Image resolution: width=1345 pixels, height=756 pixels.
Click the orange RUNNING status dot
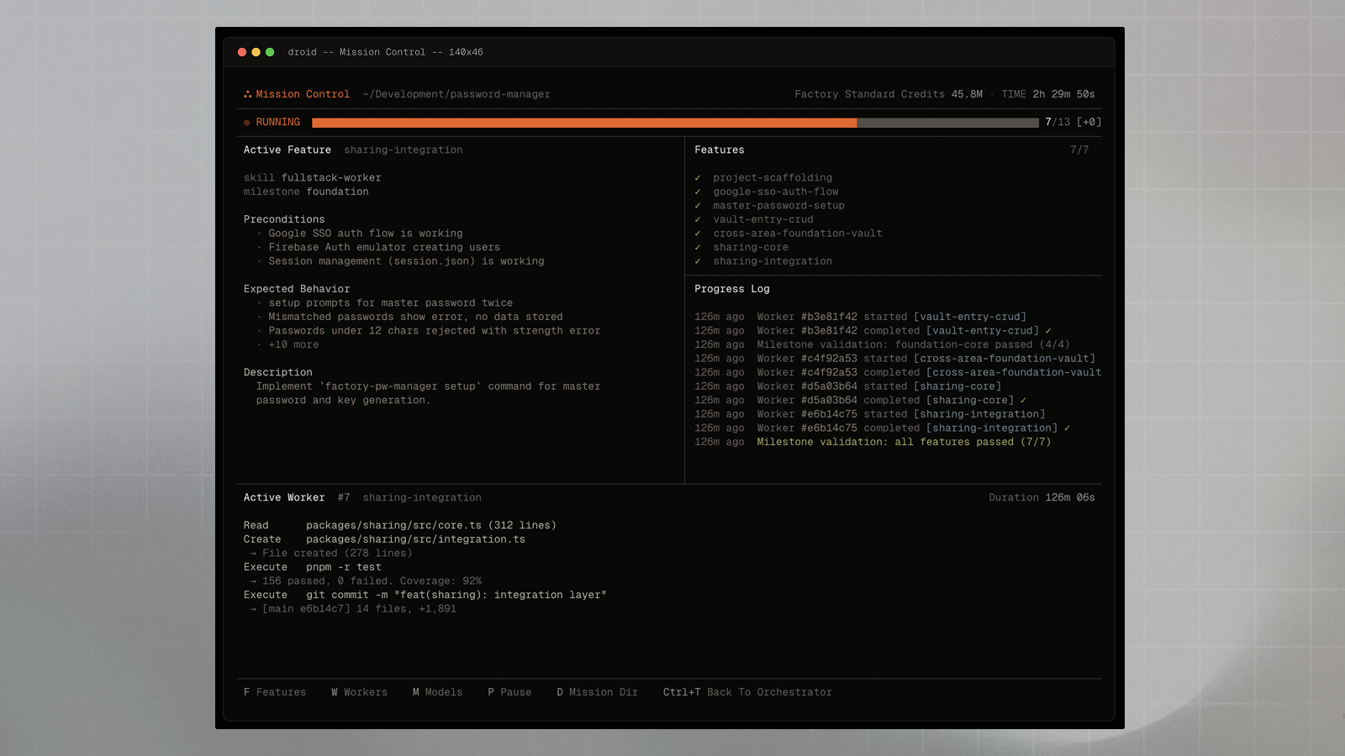click(x=247, y=123)
